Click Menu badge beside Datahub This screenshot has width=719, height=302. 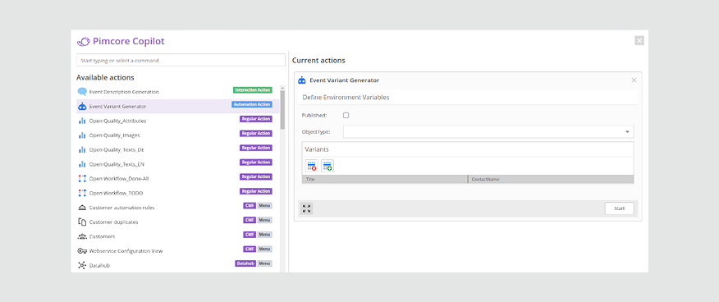coord(264,263)
